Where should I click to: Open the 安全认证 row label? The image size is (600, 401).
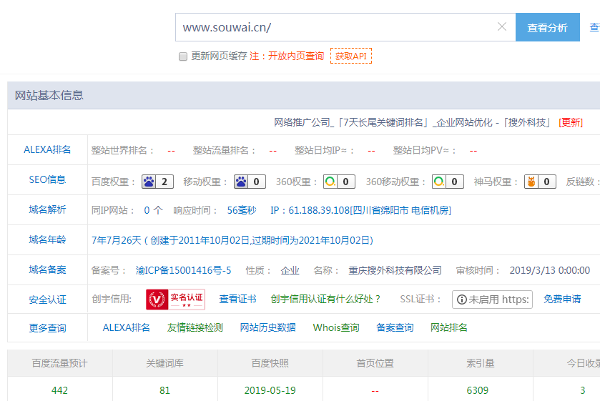pos(47,299)
